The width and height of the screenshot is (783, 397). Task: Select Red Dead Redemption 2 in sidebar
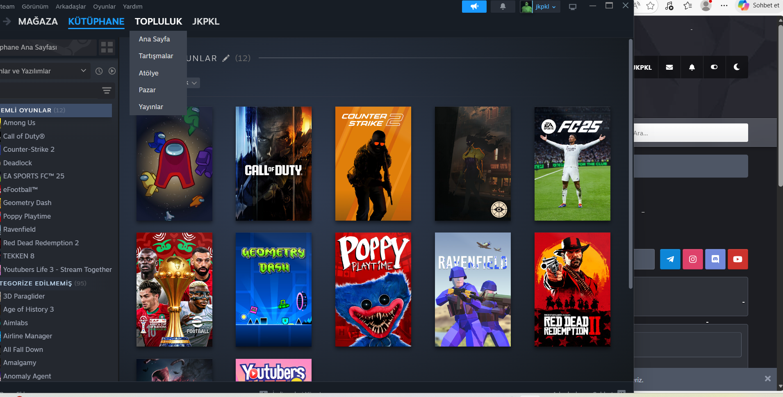pos(41,243)
